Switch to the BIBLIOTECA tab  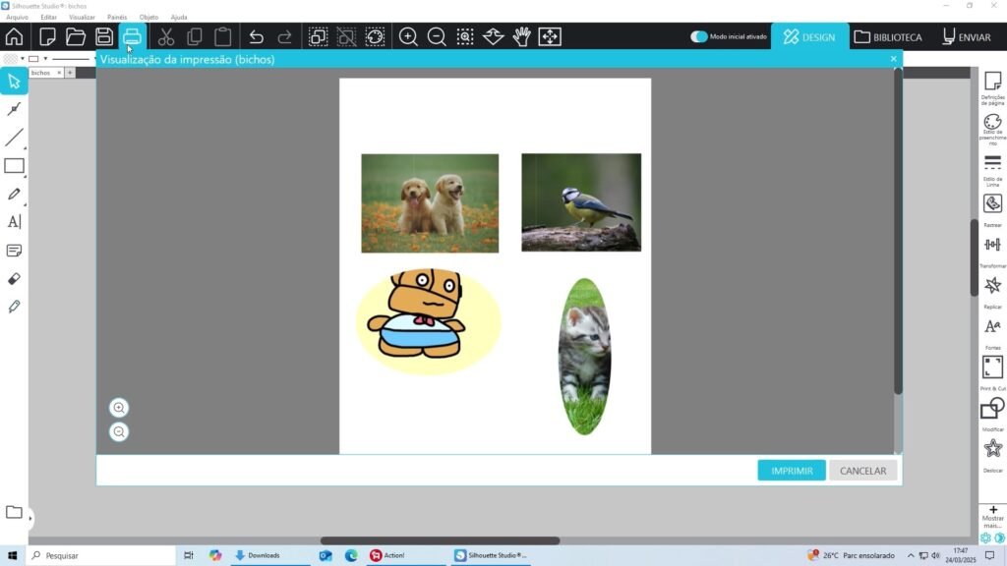[x=888, y=36]
